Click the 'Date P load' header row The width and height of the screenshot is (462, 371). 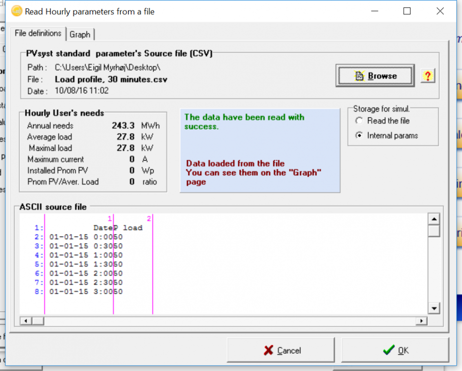pyautogui.click(x=118, y=228)
